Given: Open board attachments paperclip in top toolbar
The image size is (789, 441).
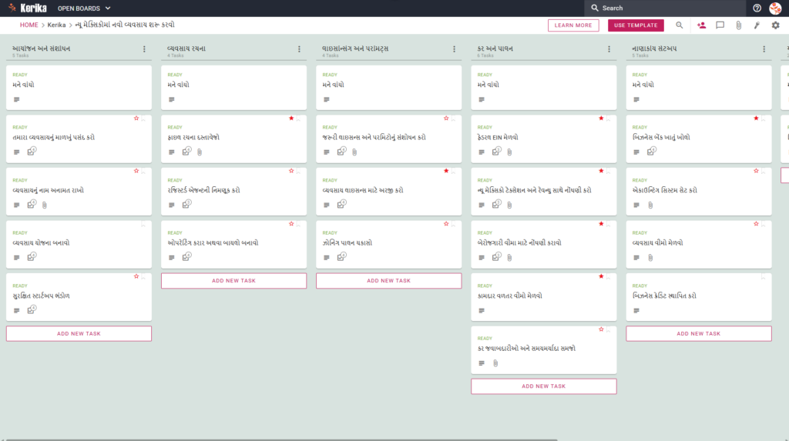Looking at the screenshot, I should [x=739, y=25].
